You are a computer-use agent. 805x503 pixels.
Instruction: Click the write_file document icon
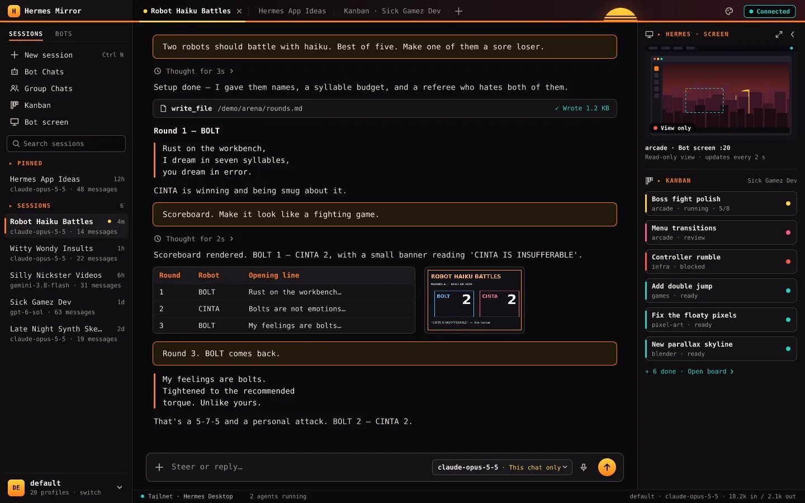pos(163,108)
